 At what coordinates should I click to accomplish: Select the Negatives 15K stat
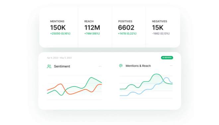point(158,28)
